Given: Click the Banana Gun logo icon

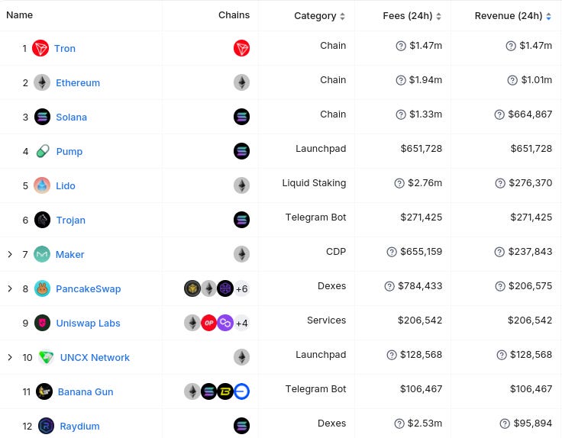Looking at the screenshot, I should pyautogui.click(x=44, y=391).
